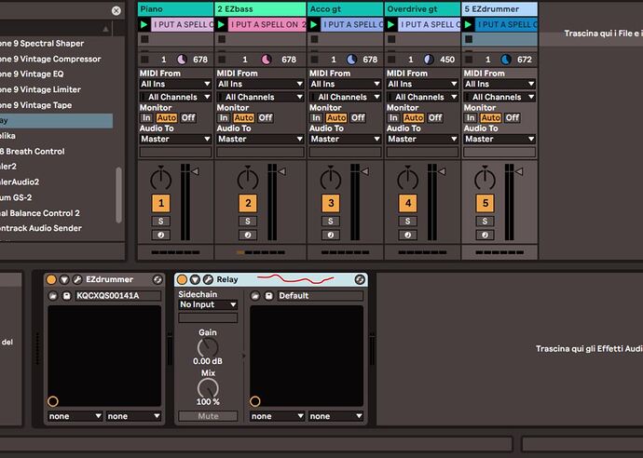Set Acco gt monitor to Auto
Screen dimensions: 643x458
tap(336, 118)
